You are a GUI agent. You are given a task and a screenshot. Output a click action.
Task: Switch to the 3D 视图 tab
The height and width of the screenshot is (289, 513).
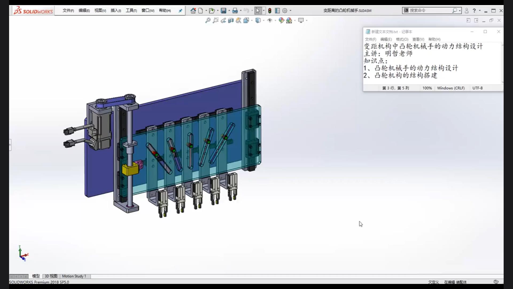pos(51,276)
